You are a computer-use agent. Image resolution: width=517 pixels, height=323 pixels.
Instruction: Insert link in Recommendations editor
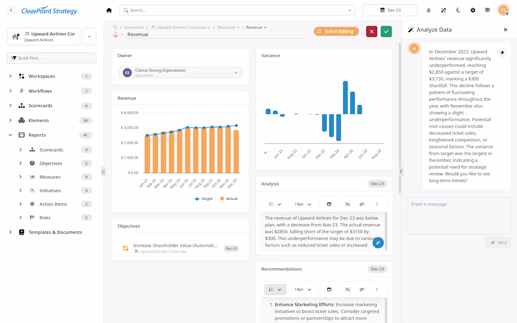(x=362, y=289)
